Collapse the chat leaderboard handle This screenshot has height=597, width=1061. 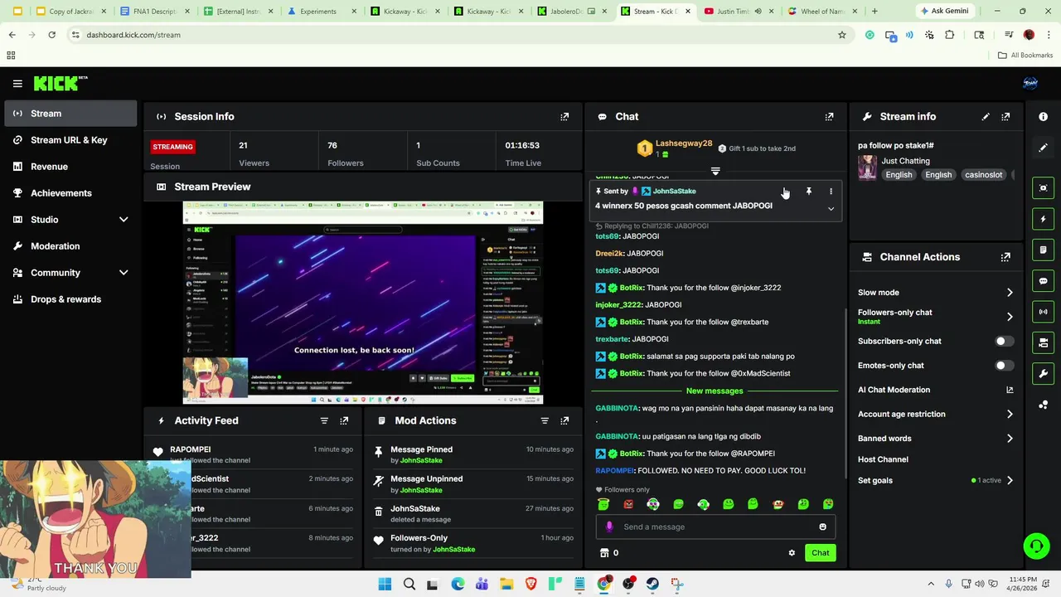click(715, 172)
